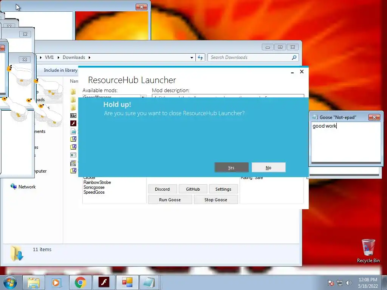The width and height of the screenshot is (387, 290).
Task: Click the Network globe icon in navigation pane
Action: [x=13, y=187]
